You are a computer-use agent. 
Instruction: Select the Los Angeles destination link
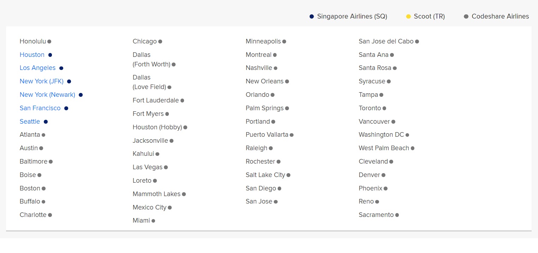tap(37, 68)
